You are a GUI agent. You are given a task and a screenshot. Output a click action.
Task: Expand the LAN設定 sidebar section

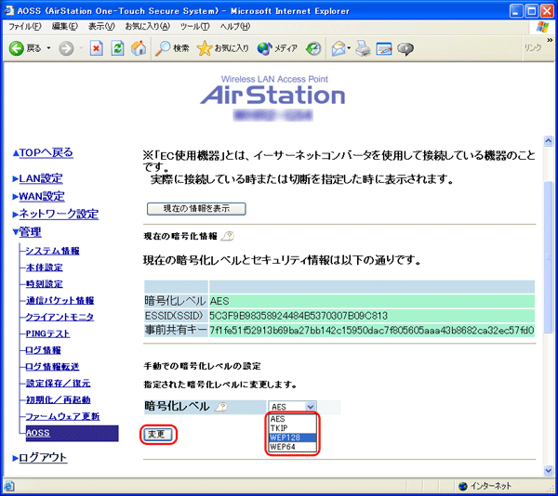tap(41, 178)
